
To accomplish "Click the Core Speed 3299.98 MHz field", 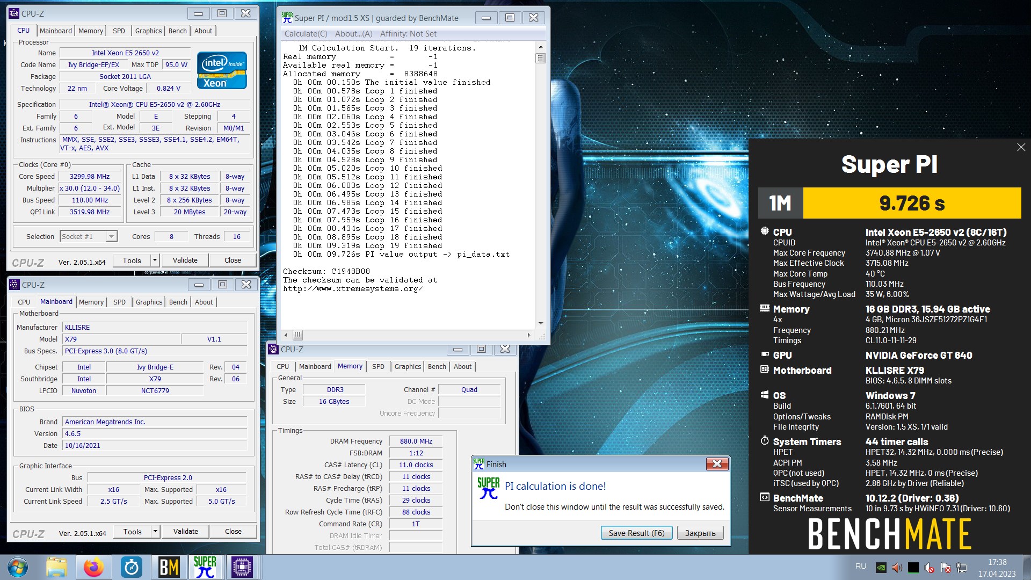I will coord(90,176).
